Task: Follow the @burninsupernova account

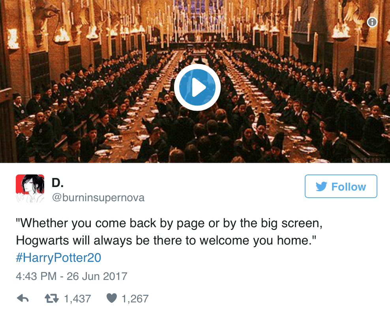Action: pyautogui.click(x=341, y=186)
